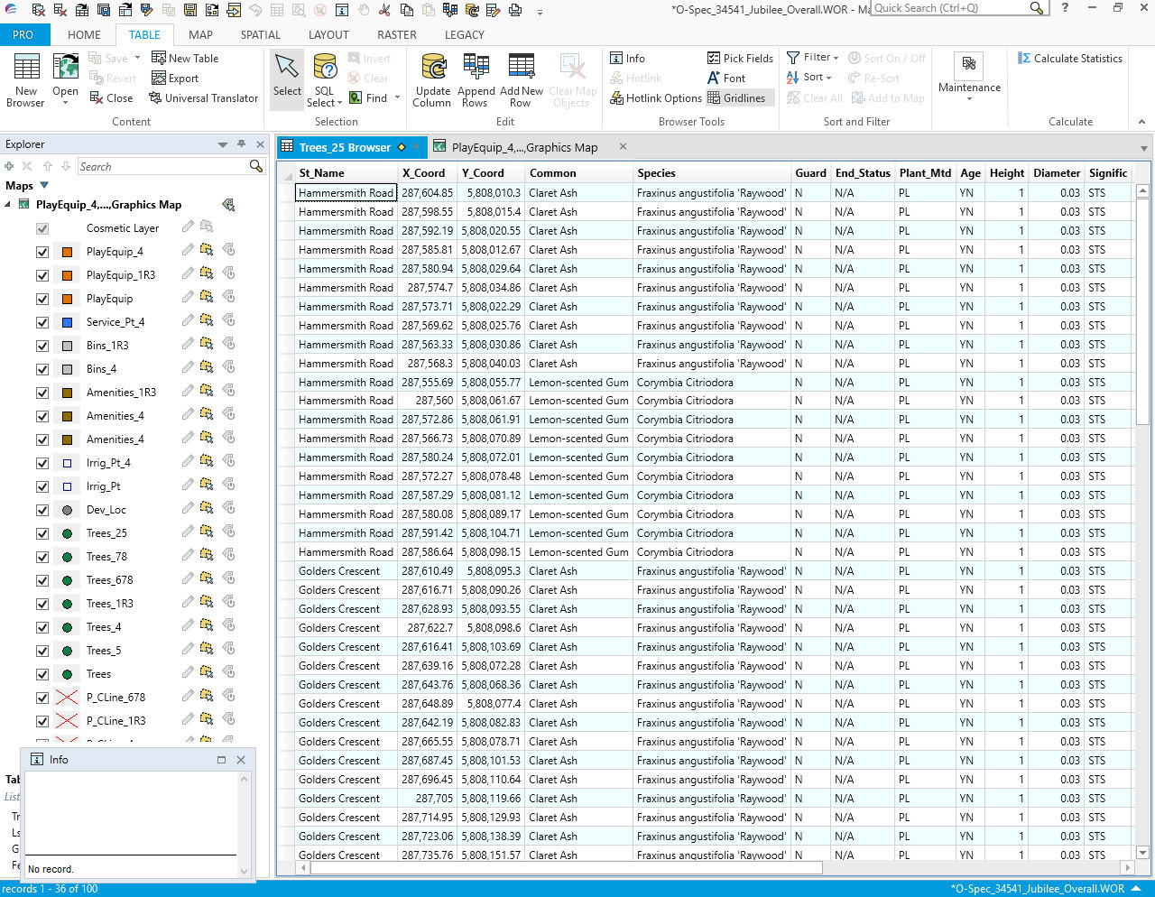
Task: Click in the Explorer Search field
Action: [162, 166]
